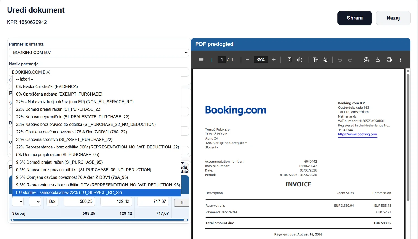
Task: Select 22% Obrnjena davčna obveznost (76A_22)
Action: [97, 132]
